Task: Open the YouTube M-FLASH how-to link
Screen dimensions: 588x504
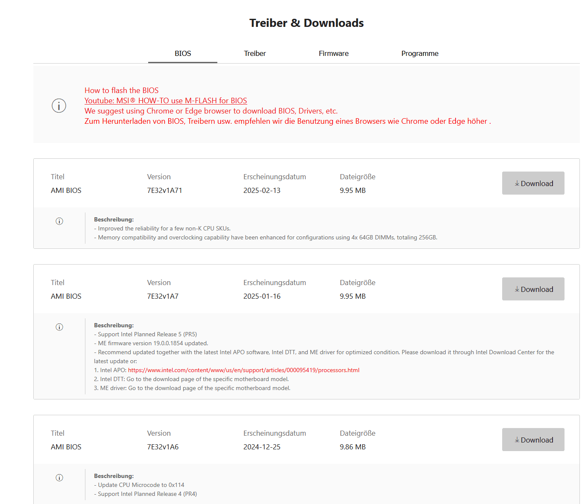Action: coord(166,101)
